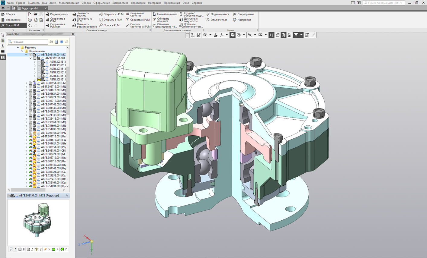Image resolution: width=427 pixels, height=258 pixels.
Task: Expand the Редуктор root node in tree
Action: pyautogui.click(x=18, y=47)
